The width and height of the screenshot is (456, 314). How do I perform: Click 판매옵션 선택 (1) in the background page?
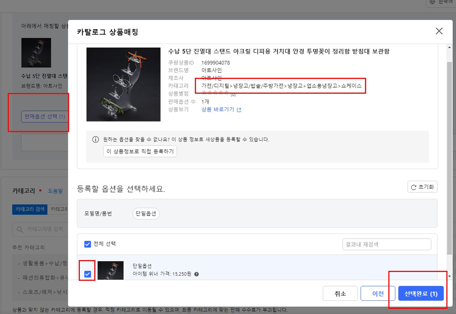coord(45,116)
